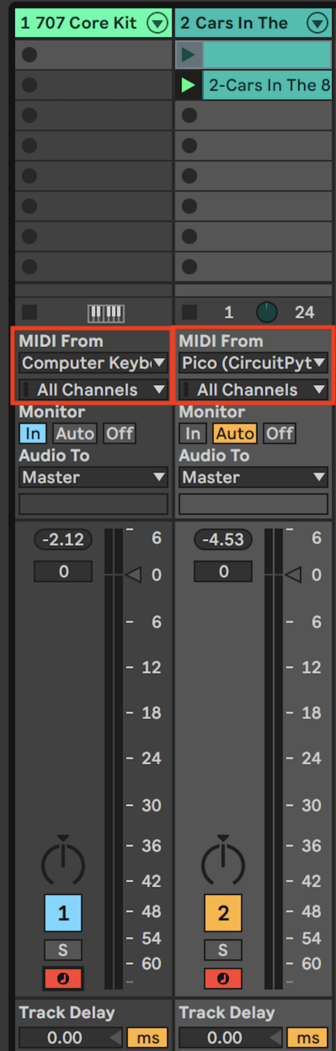Solo track 1 with the S button
Viewport: 336px width, 1051px height.
63,950
